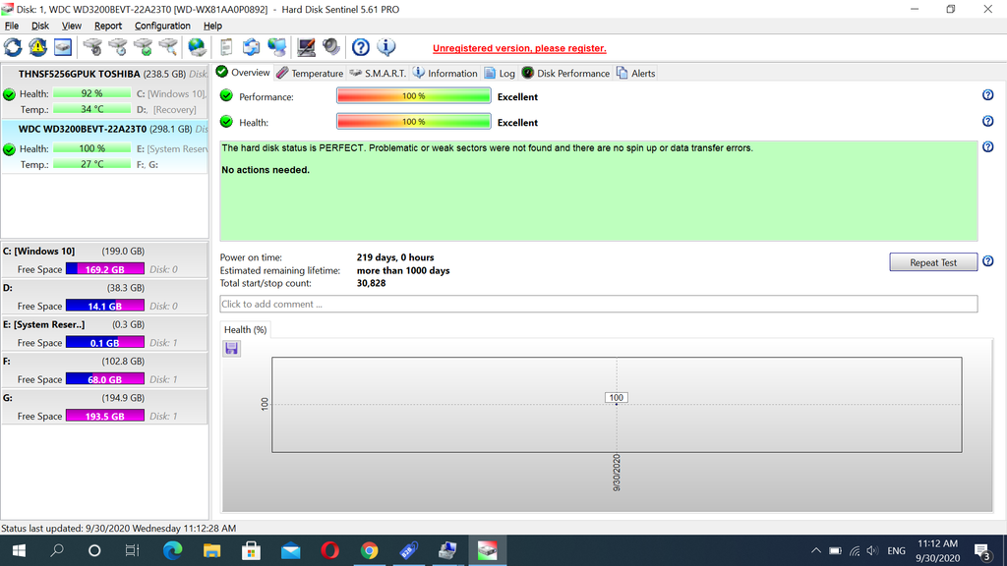
Task: Click the status last updated text
Action: (x=119, y=528)
